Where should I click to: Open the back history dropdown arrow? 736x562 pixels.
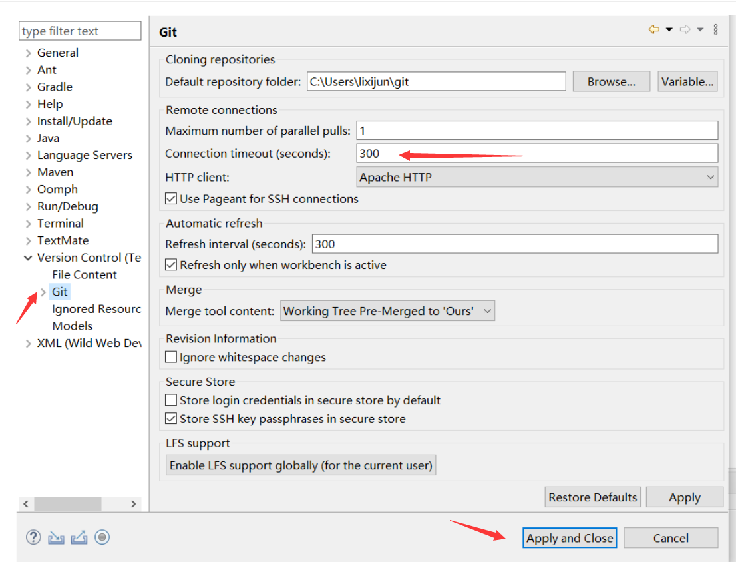669,29
